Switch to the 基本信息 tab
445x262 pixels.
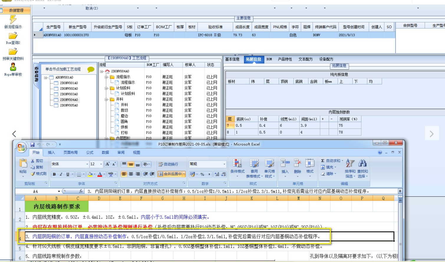pos(232,59)
